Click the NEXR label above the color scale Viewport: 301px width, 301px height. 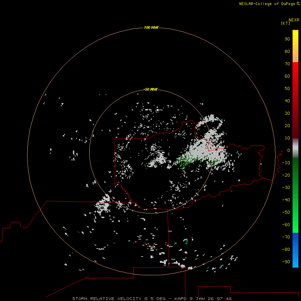(x=294, y=20)
